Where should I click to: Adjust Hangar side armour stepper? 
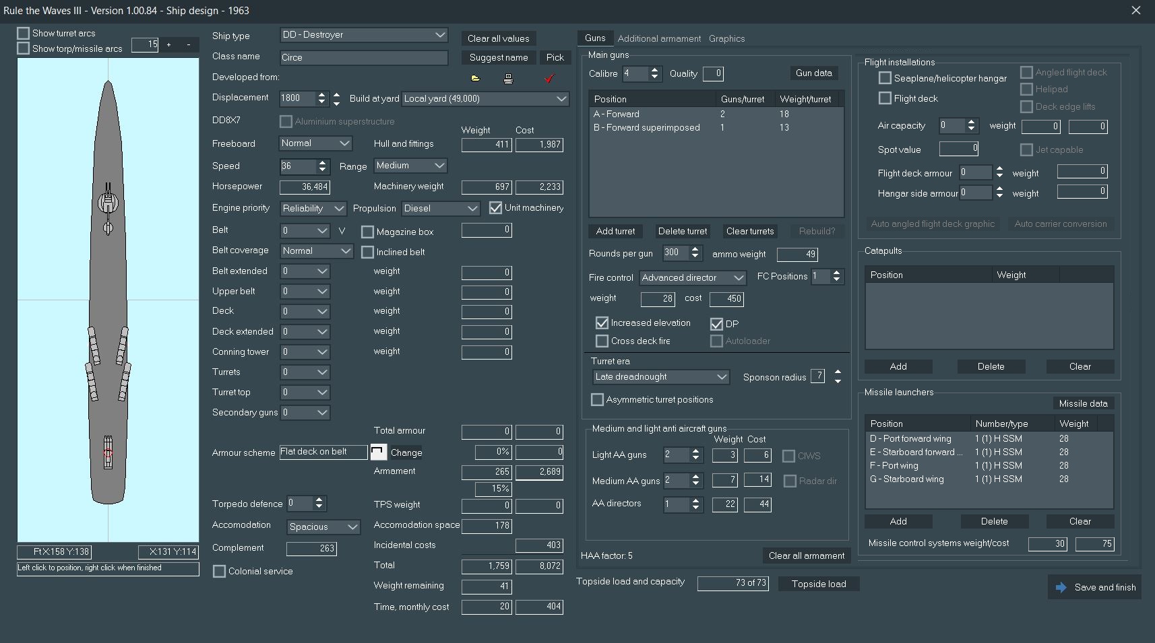[999, 193]
